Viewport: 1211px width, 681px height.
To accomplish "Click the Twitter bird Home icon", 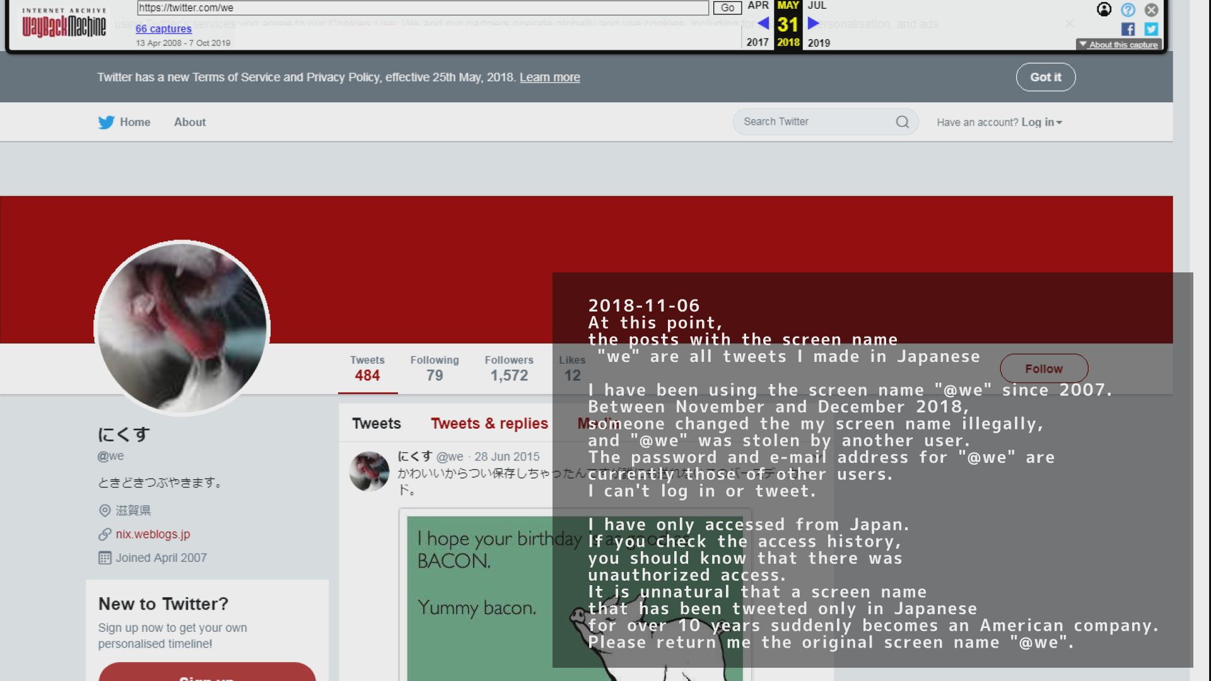I will [106, 122].
